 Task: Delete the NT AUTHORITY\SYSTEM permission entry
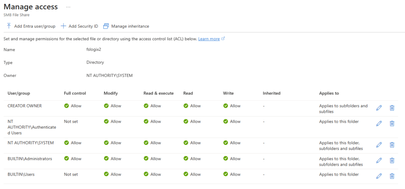click(x=392, y=145)
